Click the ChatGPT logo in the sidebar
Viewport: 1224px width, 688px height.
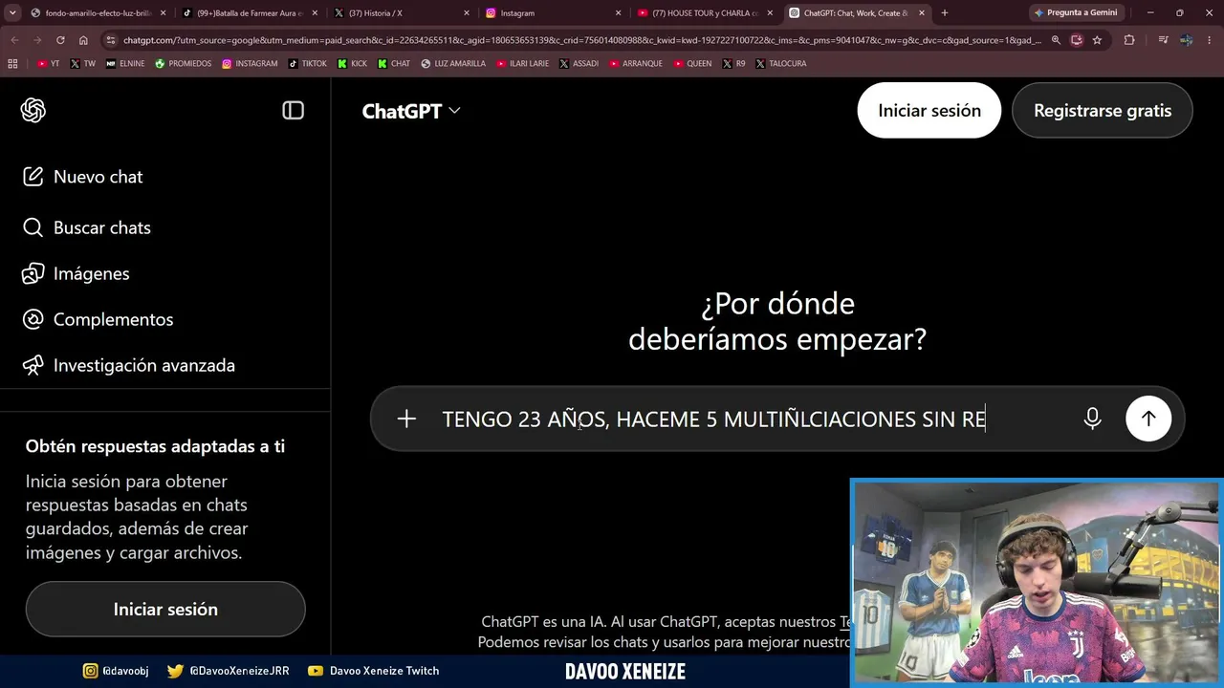[33, 111]
